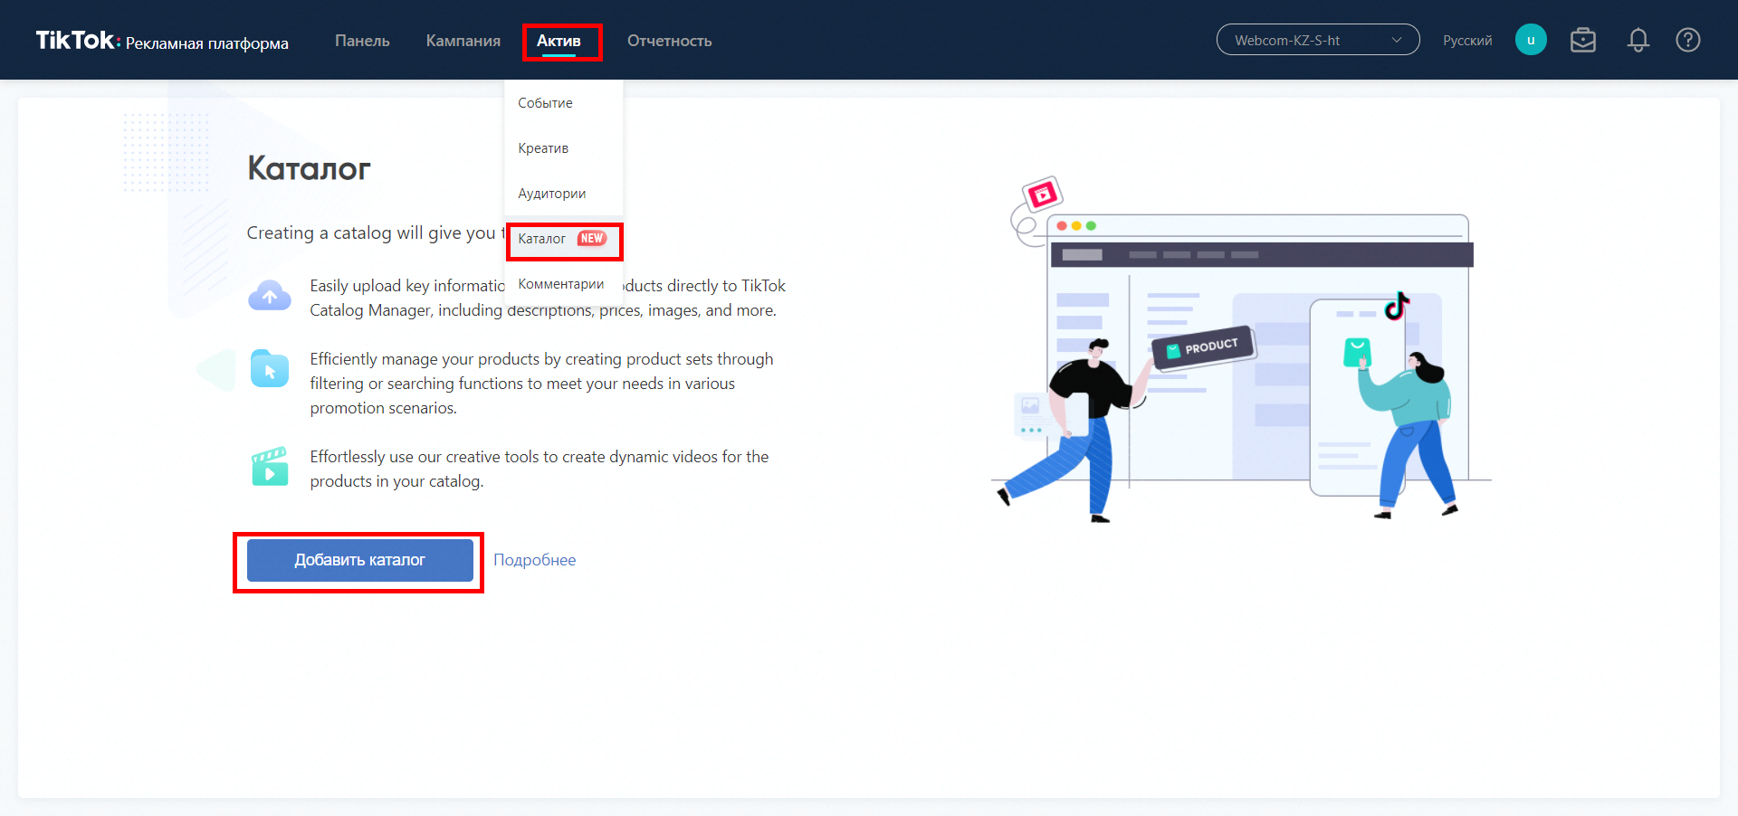1738x816 pixels.
Task: Expand the Webcom-KZ-S-ht account dropdown
Action: click(1317, 40)
